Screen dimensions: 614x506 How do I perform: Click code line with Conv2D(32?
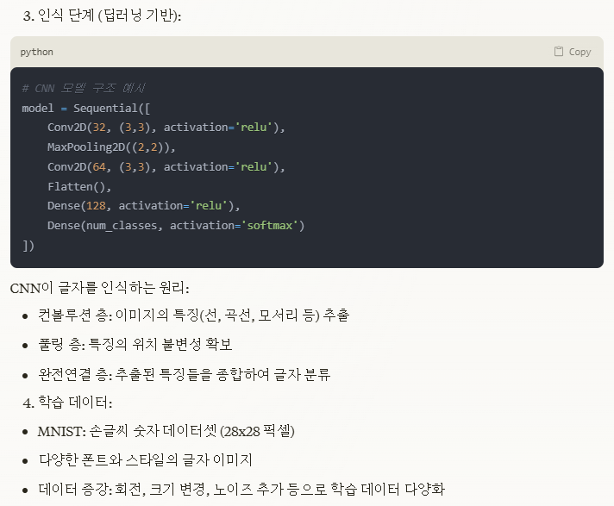[166, 128]
